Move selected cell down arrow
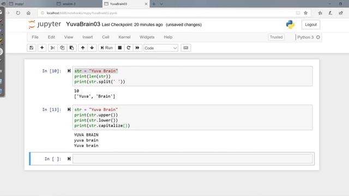Viewport: 349px width, 196px height. 92,48
